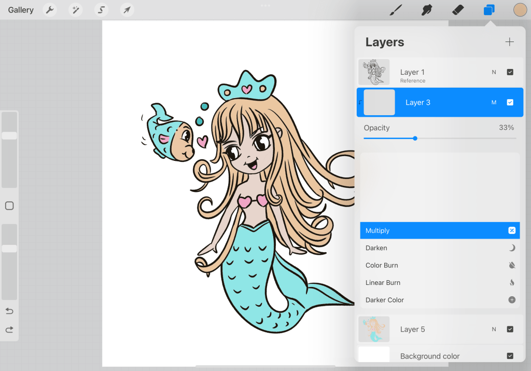
Task: Close the Layers panel icon
Action: point(489,10)
